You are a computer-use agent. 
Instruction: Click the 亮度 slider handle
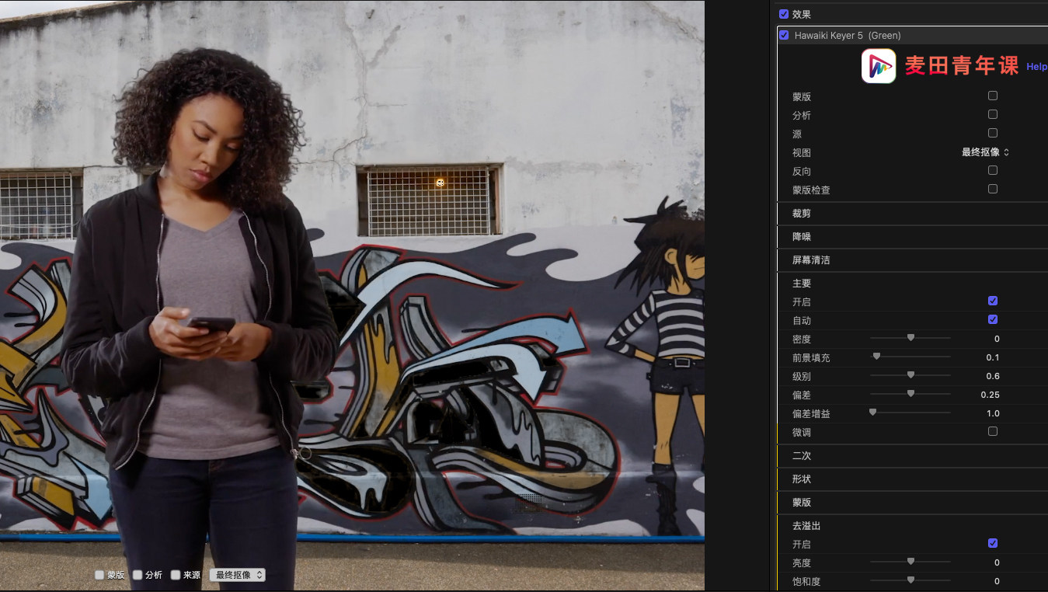[910, 562]
